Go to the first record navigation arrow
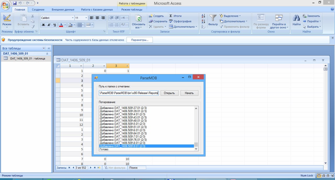The image size is (335, 180). click(x=69, y=168)
